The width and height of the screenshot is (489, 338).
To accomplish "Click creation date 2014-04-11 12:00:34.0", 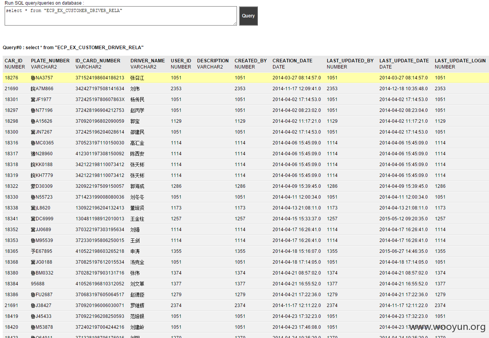I will tap(297, 197).
